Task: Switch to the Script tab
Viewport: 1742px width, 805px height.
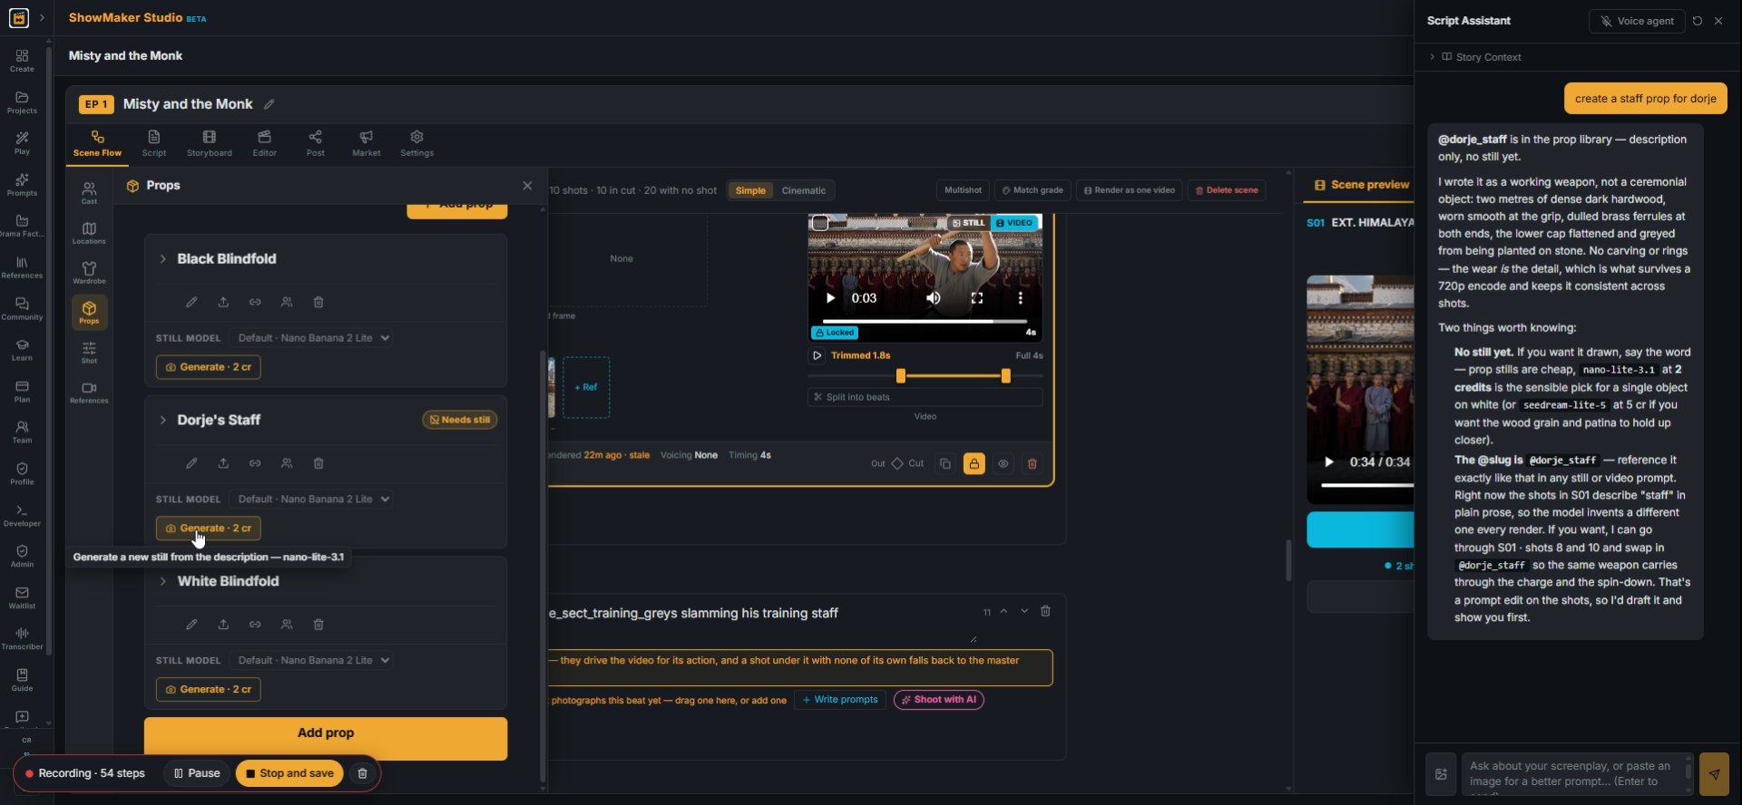Action: (x=154, y=143)
